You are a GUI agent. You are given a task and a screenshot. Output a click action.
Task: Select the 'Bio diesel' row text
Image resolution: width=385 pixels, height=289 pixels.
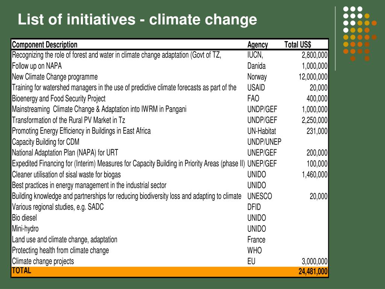(24, 218)
